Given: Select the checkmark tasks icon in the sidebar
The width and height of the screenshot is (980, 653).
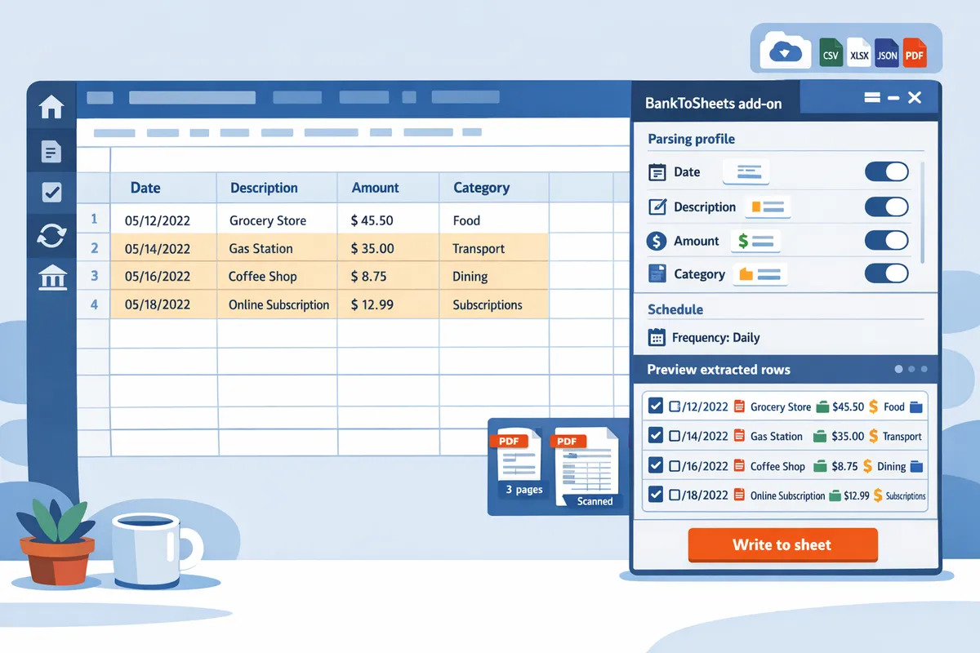Looking at the screenshot, I should click(51, 193).
